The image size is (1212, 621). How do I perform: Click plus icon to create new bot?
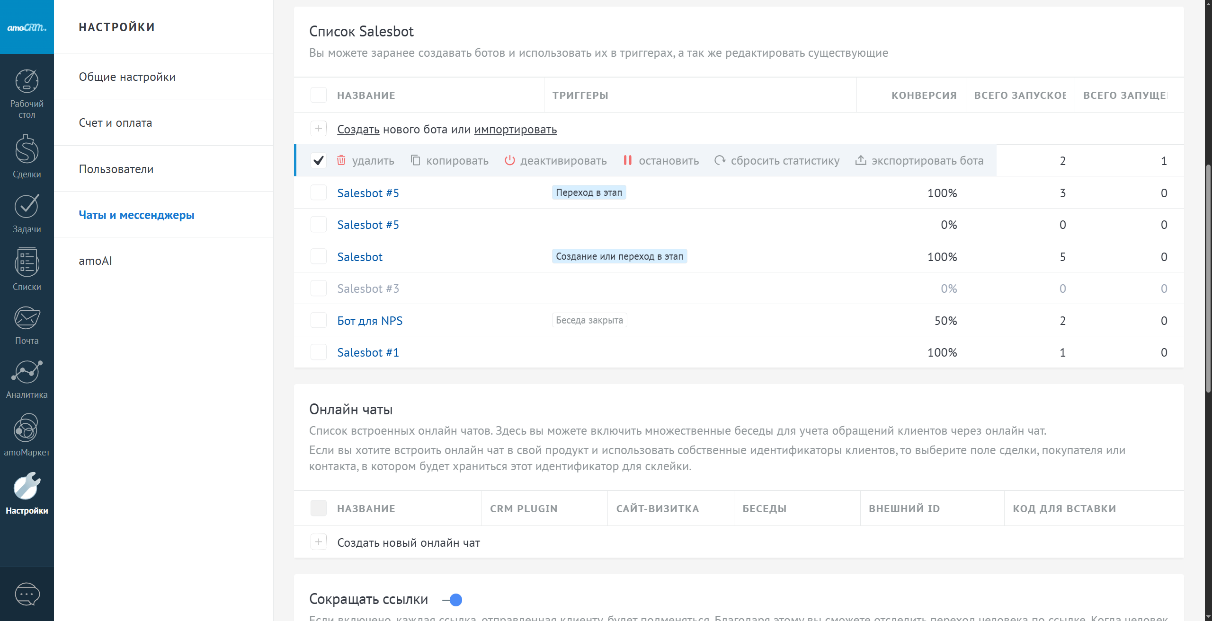coord(319,129)
